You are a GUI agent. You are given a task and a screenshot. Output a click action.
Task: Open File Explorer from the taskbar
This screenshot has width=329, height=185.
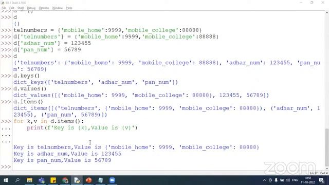(29, 180)
